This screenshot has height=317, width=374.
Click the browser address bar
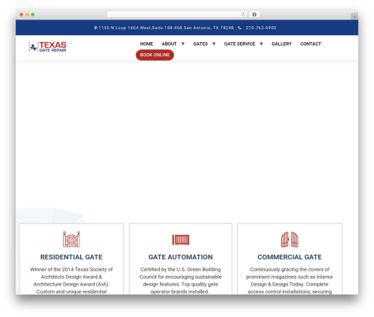(x=177, y=15)
